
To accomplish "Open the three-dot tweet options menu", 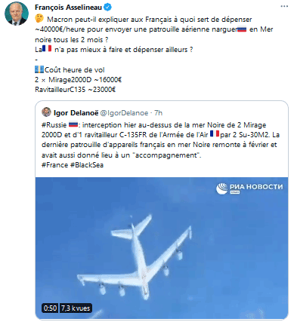I will point(284,7).
